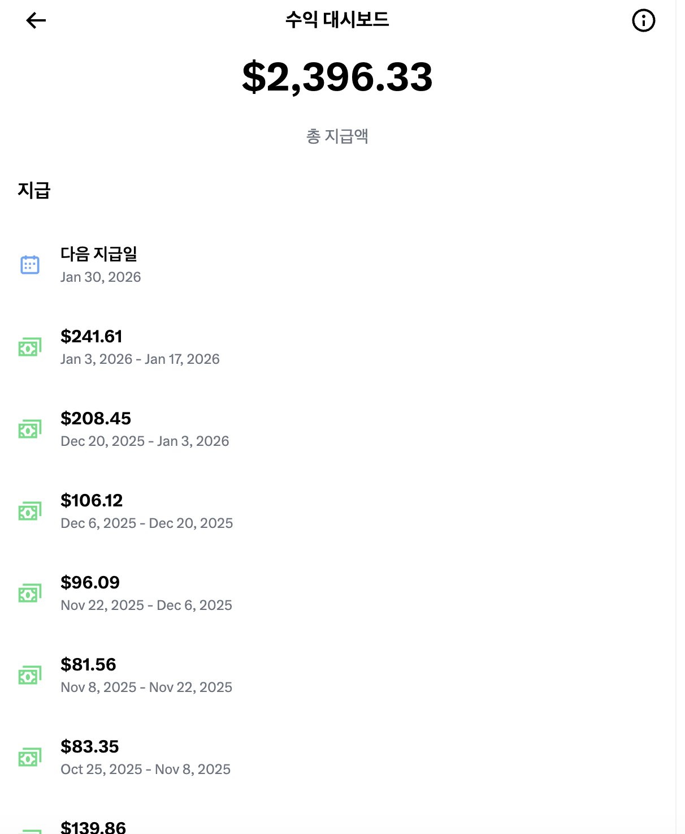Click the cash icon beside $208.45
The height and width of the screenshot is (834, 685).
tap(30, 429)
